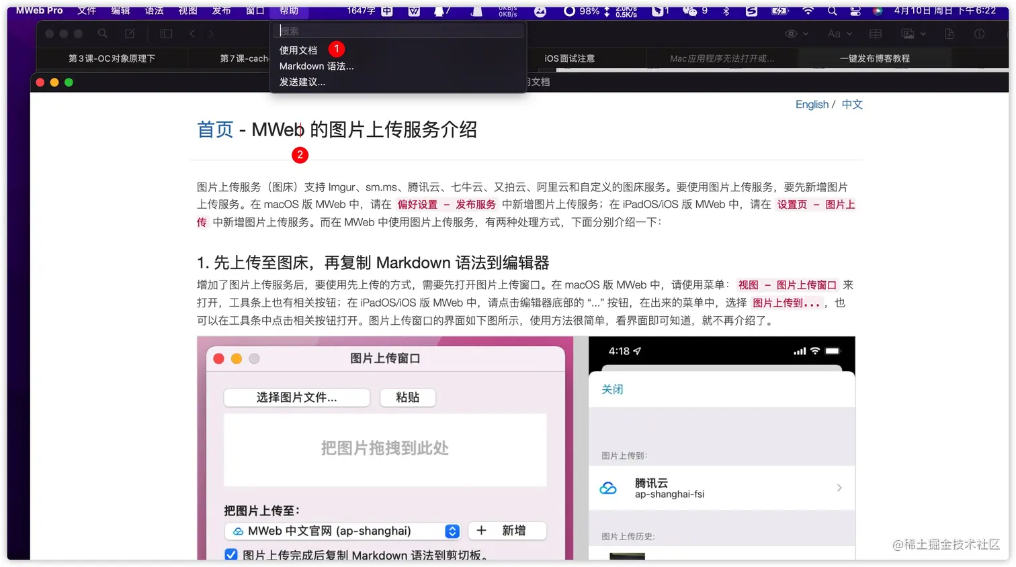The width and height of the screenshot is (1016, 567).
Task: Click the new document compose icon
Action: coord(130,34)
